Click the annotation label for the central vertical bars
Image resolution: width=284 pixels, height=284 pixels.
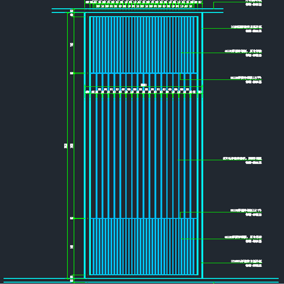(x=242, y=160)
